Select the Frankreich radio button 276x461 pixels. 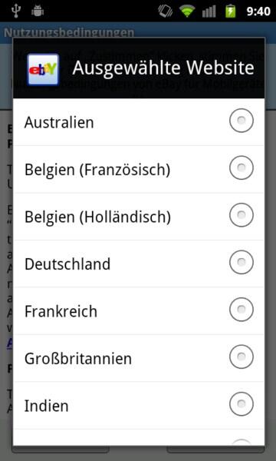[241, 310]
